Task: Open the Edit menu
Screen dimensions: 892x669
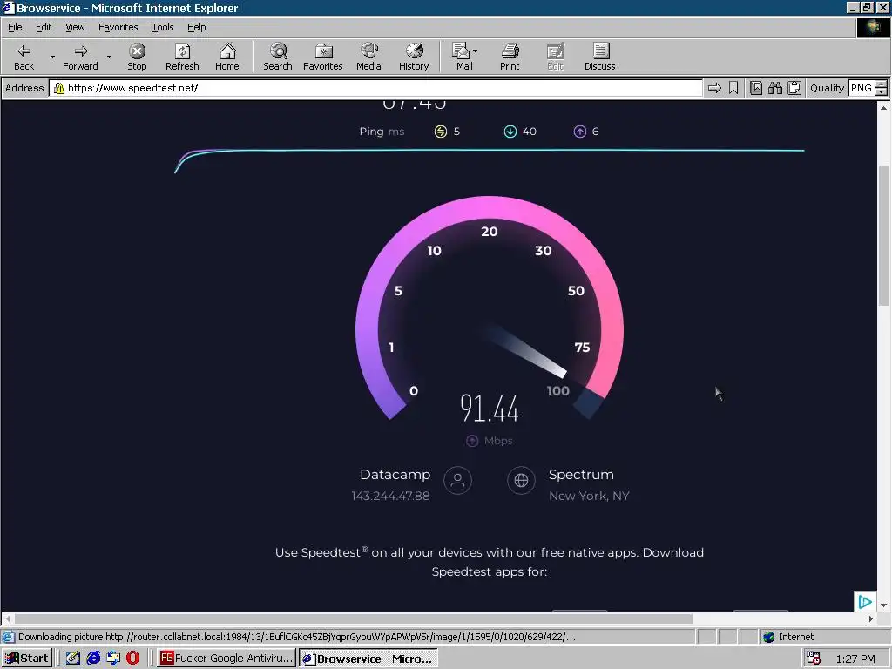Action: pyautogui.click(x=44, y=27)
